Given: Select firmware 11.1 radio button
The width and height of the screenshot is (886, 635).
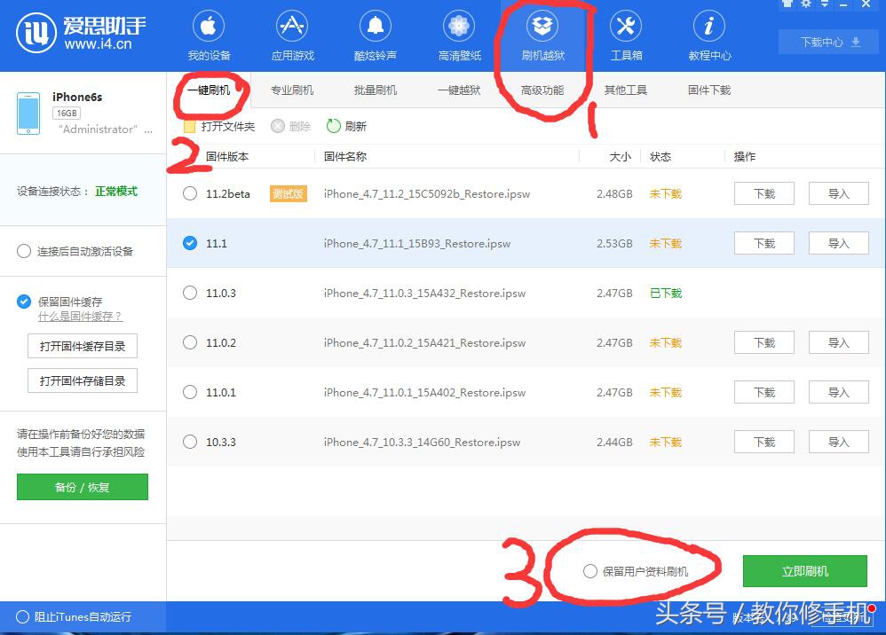Looking at the screenshot, I should [190, 243].
